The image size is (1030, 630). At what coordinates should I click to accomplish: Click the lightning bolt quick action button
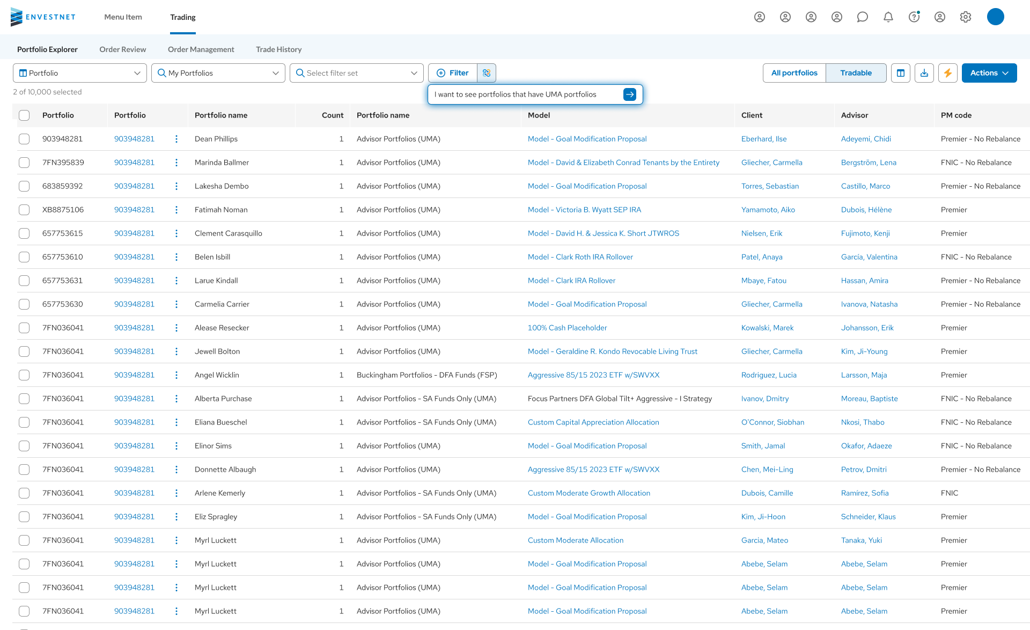[948, 73]
